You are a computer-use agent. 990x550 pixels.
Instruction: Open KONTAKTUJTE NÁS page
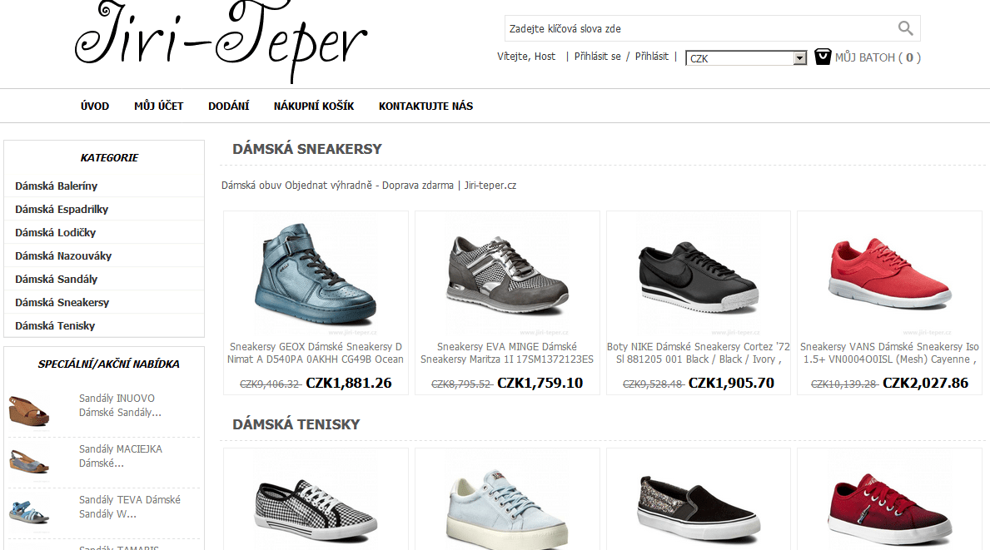(425, 106)
